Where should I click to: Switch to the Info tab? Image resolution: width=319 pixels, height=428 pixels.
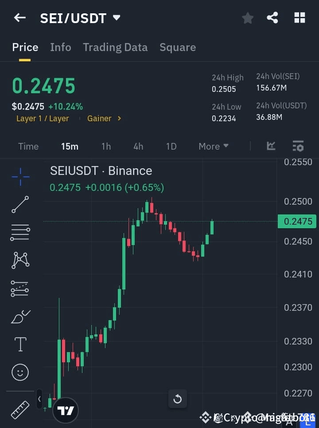coord(60,48)
